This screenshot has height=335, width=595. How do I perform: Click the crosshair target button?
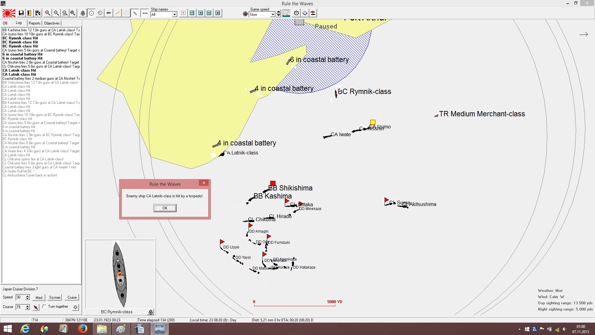[x=75, y=307]
